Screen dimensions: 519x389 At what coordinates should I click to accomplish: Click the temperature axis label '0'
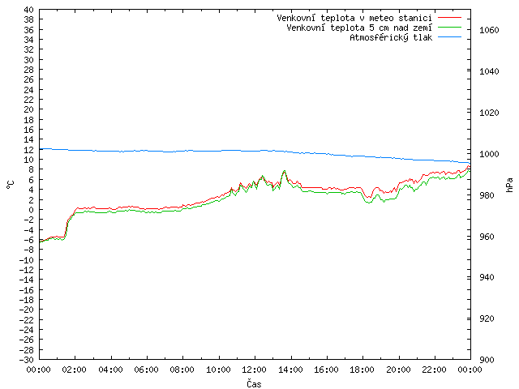(31, 210)
